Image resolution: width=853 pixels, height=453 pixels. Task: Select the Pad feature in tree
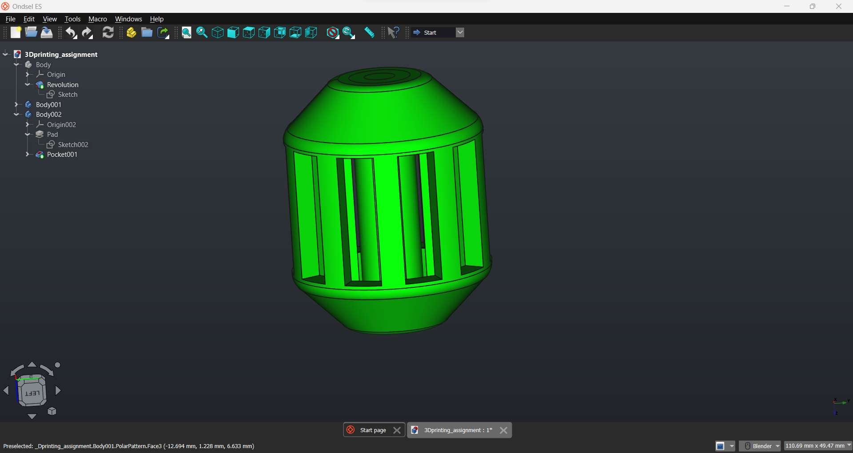point(52,135)
